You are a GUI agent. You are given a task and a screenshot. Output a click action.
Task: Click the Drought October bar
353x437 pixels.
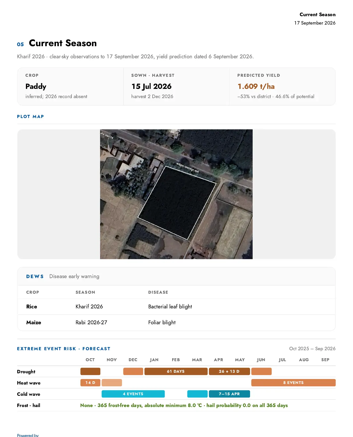pos(90,371)
